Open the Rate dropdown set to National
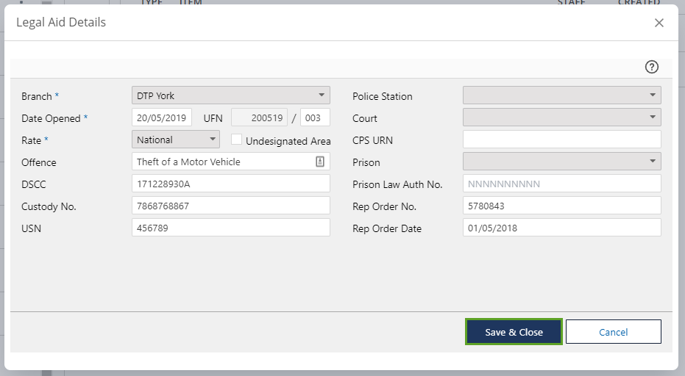 pos(176,140)
